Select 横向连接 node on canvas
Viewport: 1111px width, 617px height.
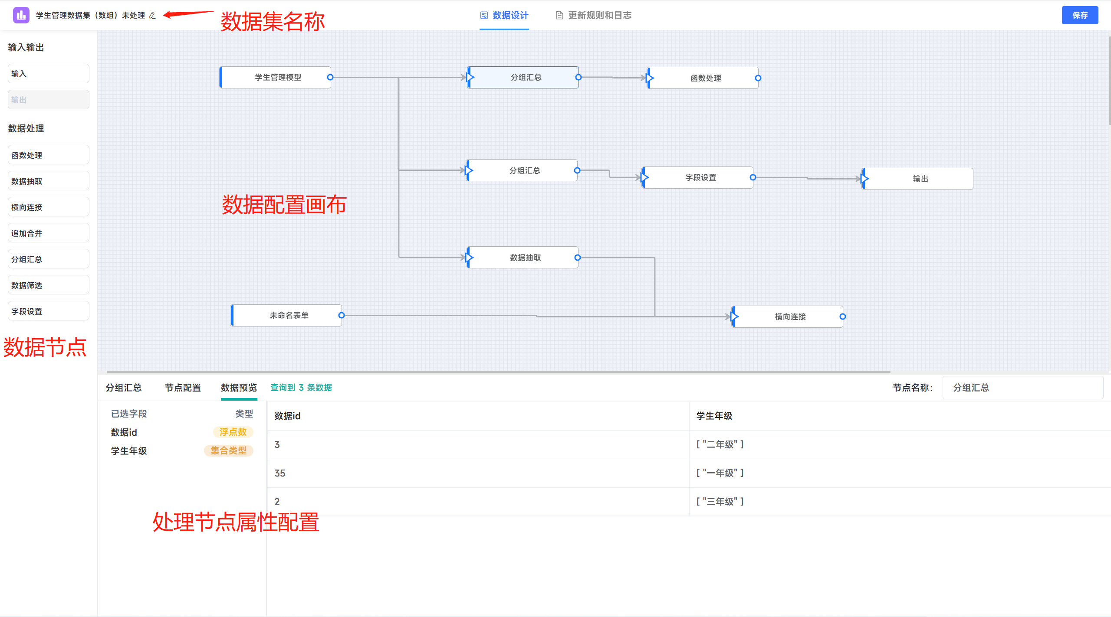(x=788, y=317)
